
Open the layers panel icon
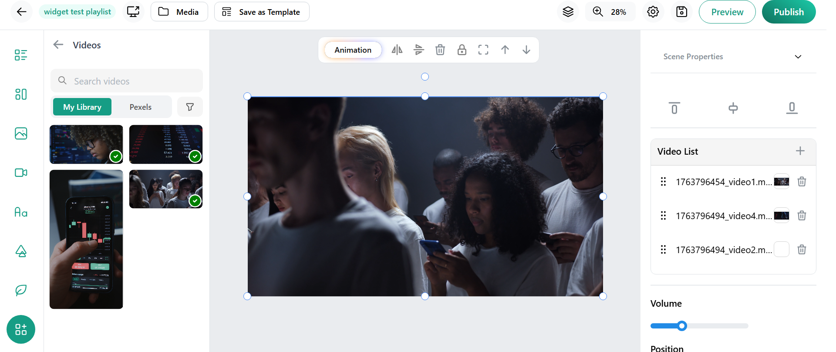568,12
